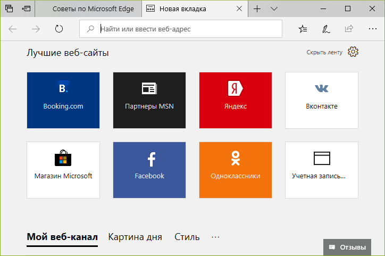The image size is (385, 256).
Task: Open the Вконтакте tile
Action: pos(322,100)
